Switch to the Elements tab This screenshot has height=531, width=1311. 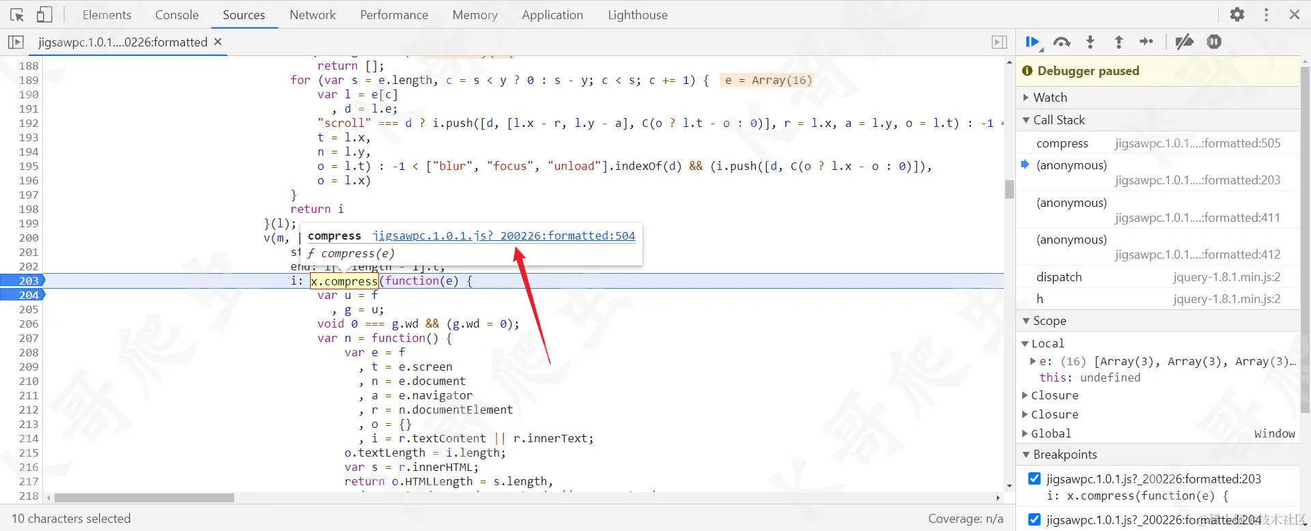[107, 14]
